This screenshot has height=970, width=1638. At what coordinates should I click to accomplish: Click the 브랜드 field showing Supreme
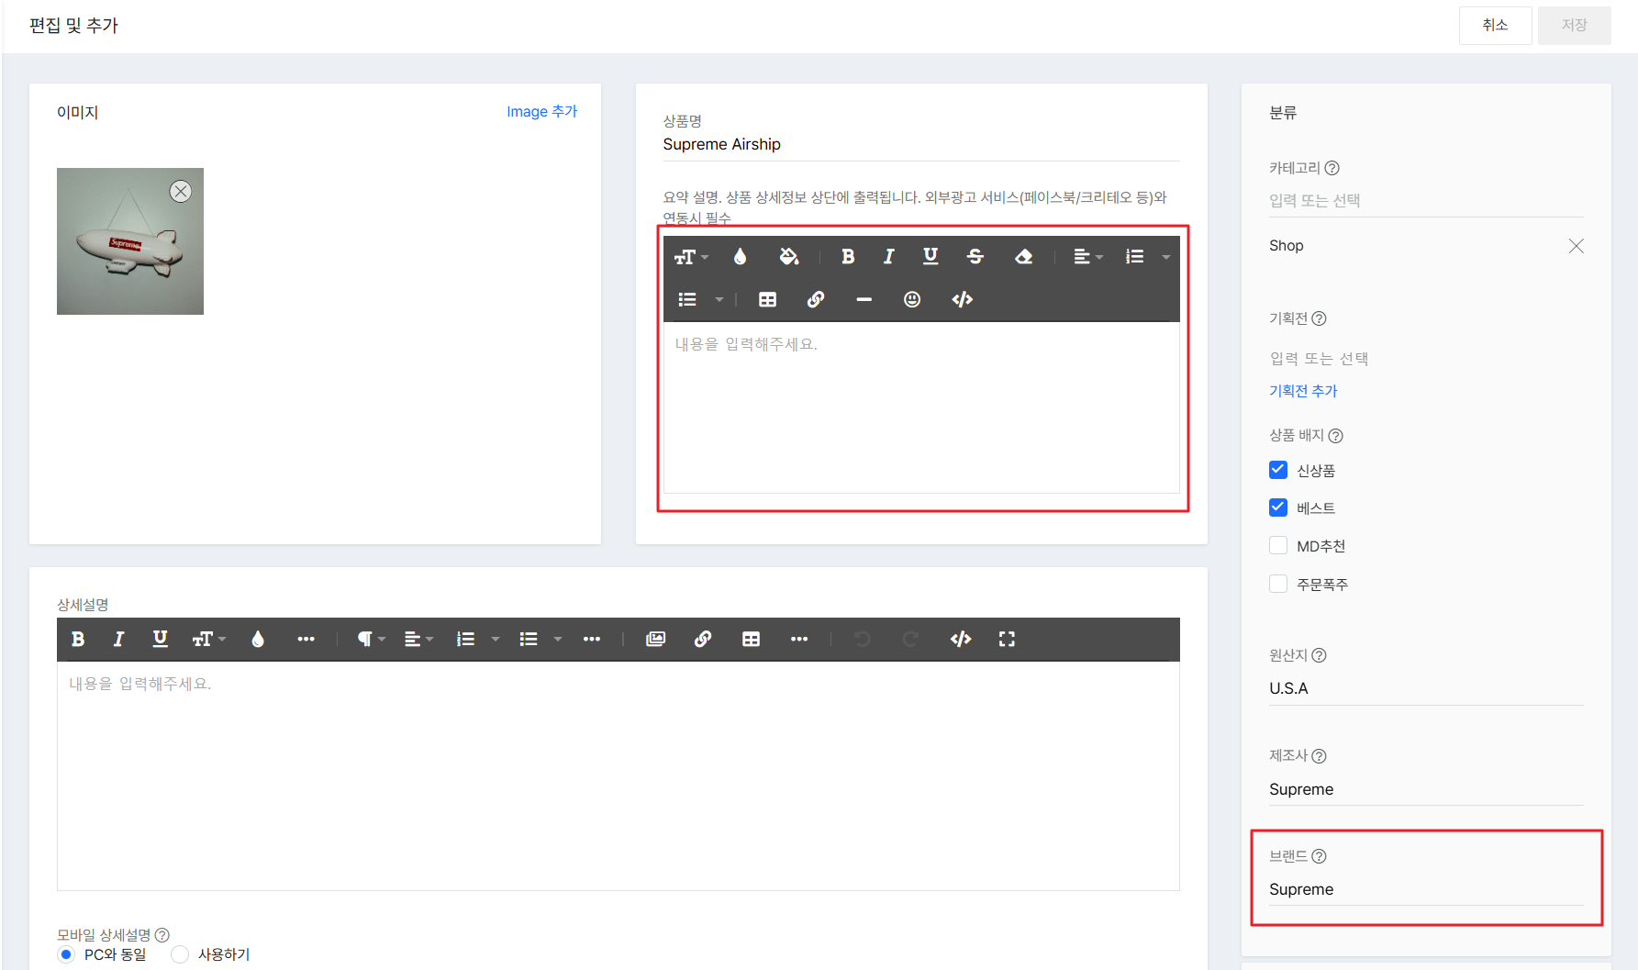[1426, 890]
